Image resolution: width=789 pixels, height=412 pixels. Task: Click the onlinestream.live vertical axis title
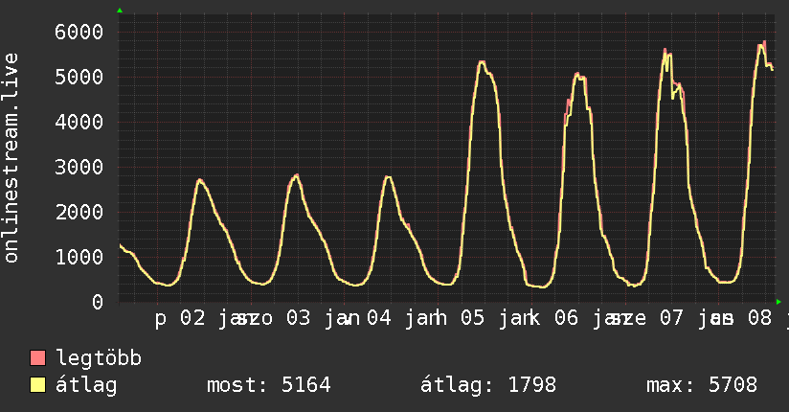[11, 158]
